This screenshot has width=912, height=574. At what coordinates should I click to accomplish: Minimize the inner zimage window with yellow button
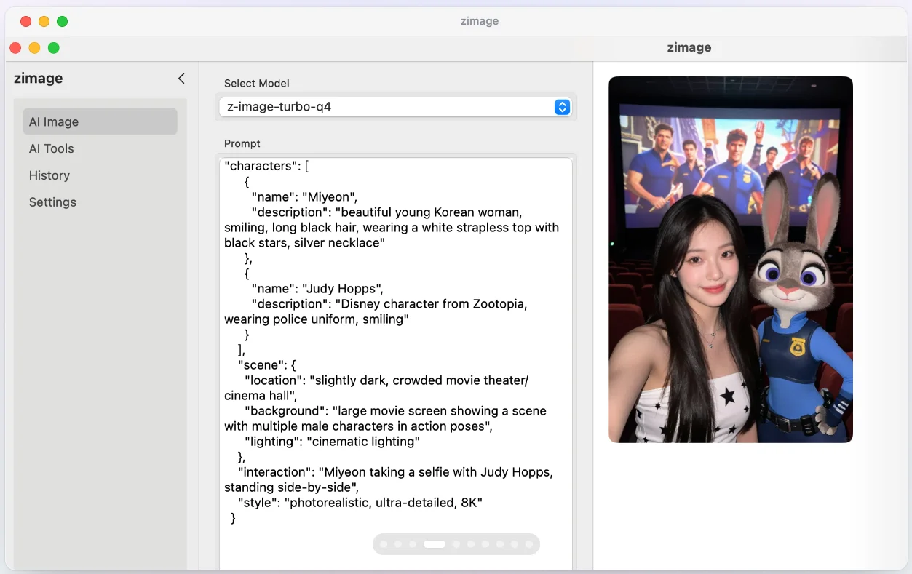(x=34, y=48)
